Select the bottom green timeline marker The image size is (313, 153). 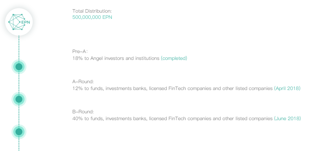19,131
